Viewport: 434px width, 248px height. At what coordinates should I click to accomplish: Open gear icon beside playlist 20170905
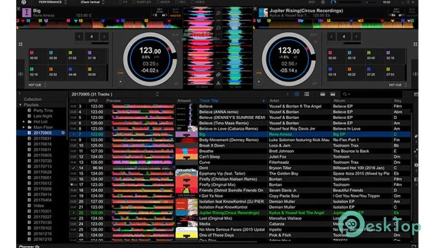[x=63, y=133]
